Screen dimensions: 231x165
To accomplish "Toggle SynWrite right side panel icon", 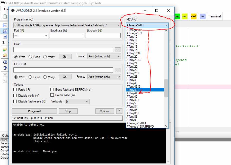I will (x=5, y=37).
